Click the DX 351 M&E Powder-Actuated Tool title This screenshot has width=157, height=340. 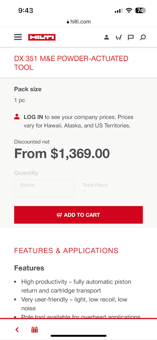(71, 63)
